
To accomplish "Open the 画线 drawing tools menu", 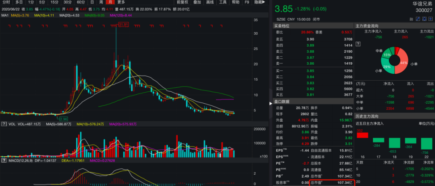I will (x=210, y=2).
